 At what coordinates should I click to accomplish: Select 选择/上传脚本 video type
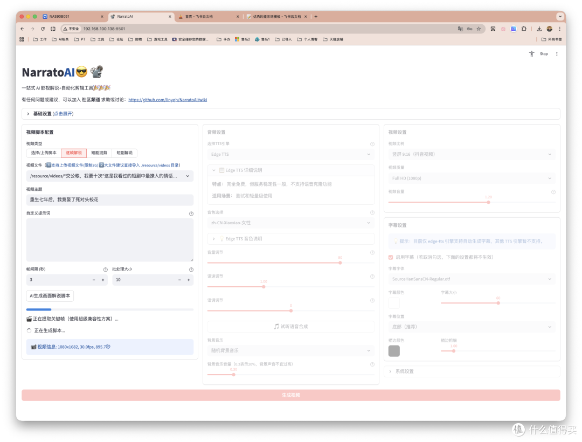pos(44,153)
